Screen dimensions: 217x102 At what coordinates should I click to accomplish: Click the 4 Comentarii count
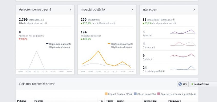point(144,44)
